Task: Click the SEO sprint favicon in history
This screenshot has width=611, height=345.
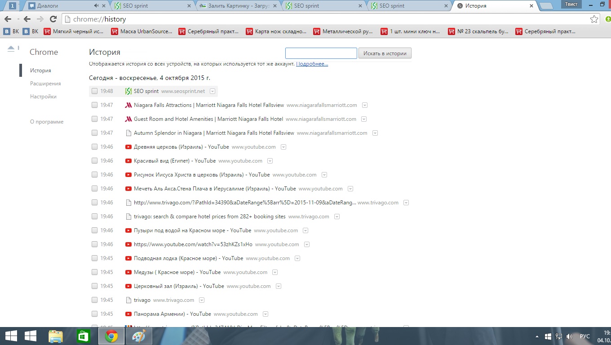Action: click(128, 91)
